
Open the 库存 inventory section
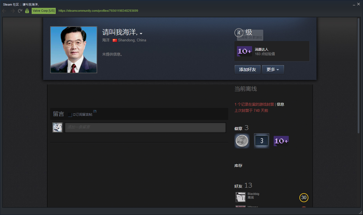tap(238, 166)
